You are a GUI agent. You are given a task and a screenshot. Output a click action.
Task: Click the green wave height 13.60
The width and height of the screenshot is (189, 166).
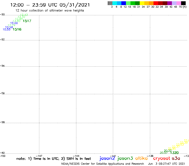(17, 21)
